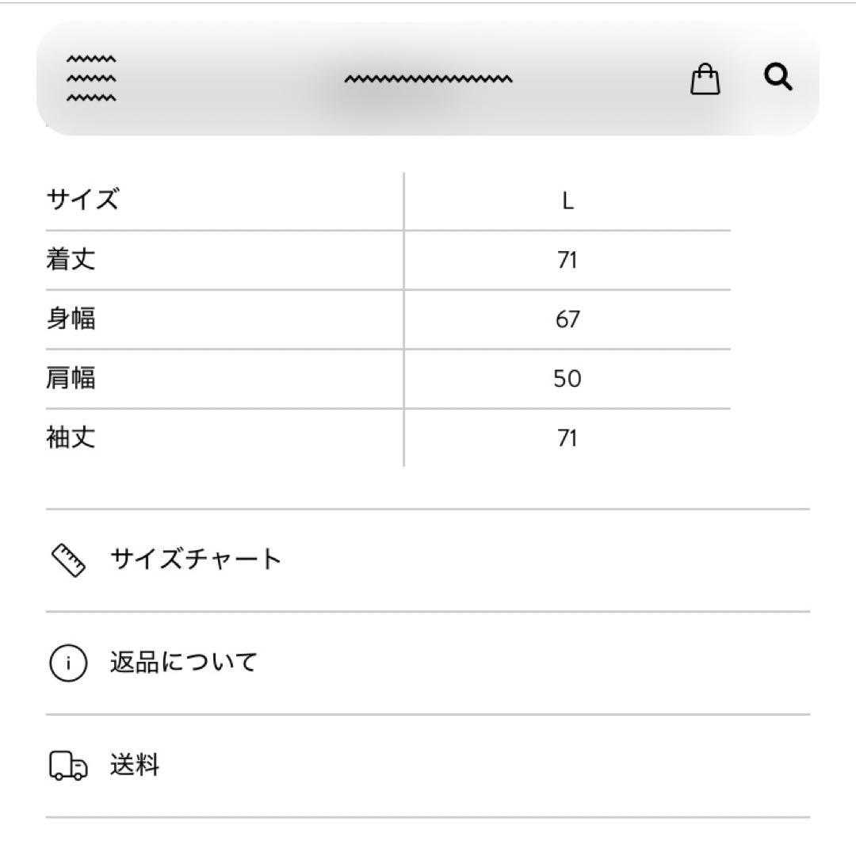Select the サイズ header cell

pyautogui.click(x=82, y=200)
